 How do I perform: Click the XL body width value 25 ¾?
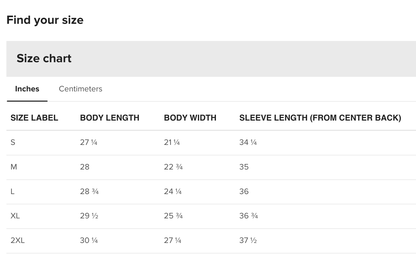pos(173,216)
